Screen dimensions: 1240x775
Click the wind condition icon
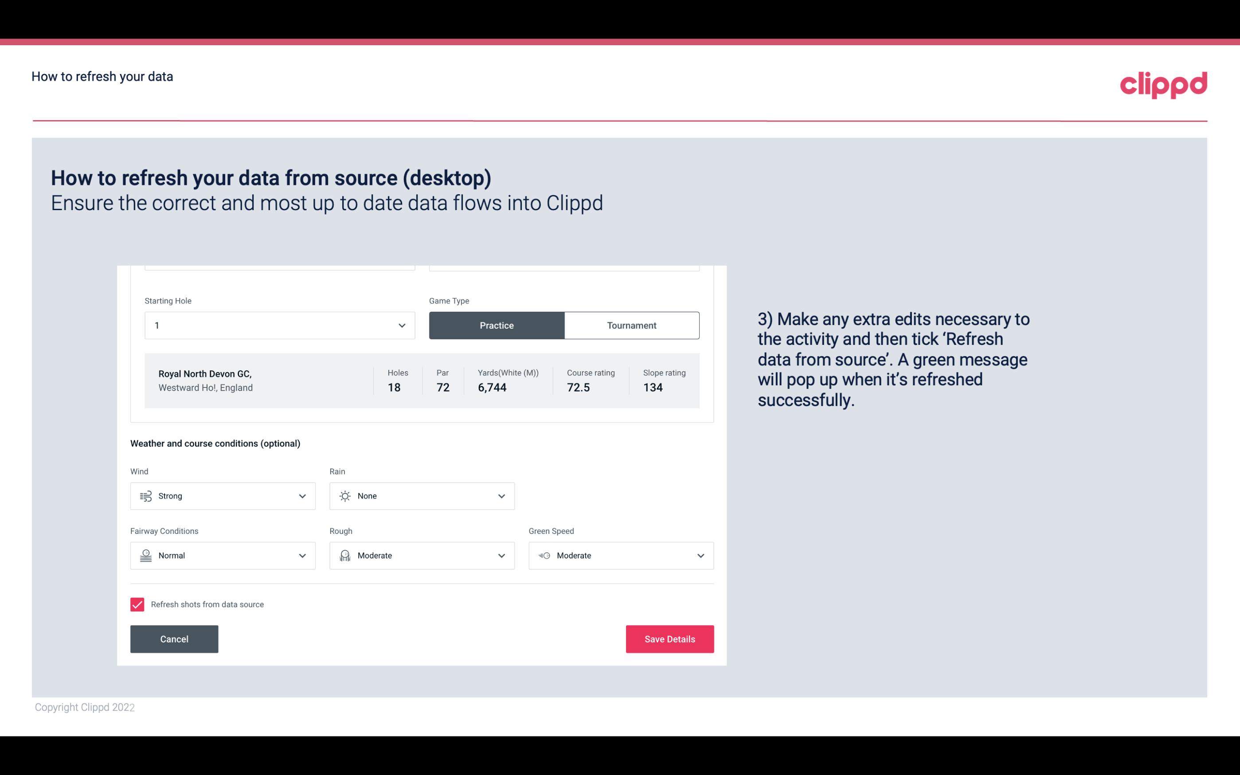tap(145, 496)
